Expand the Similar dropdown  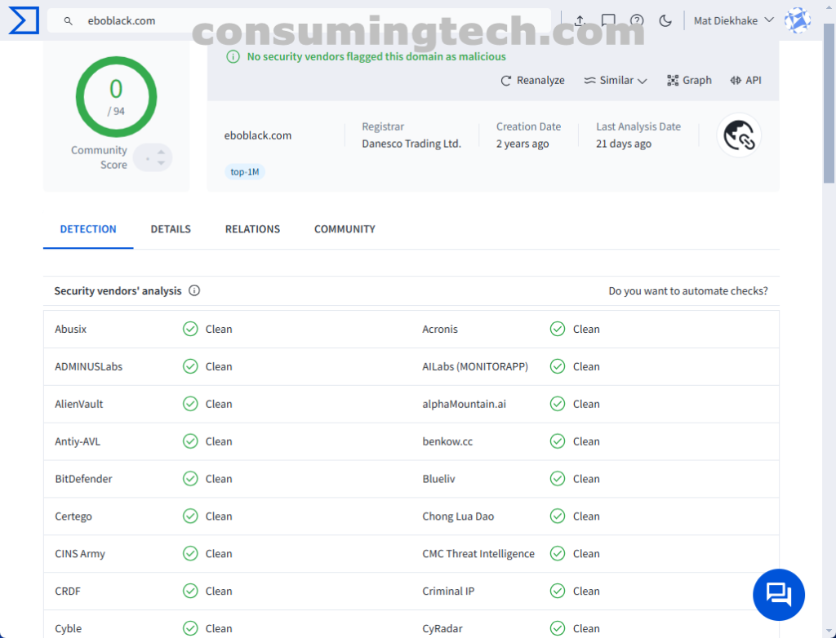tap(616, 81)
